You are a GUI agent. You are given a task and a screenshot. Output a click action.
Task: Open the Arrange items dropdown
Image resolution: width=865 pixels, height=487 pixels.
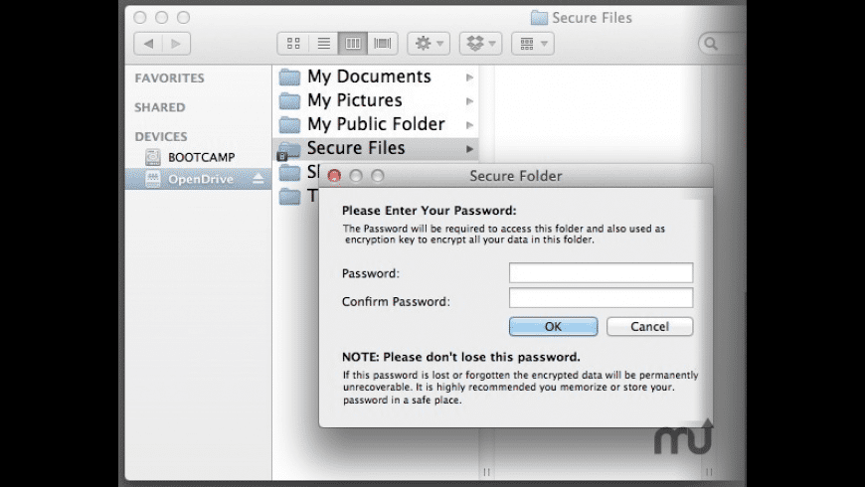tap(533, 44)
